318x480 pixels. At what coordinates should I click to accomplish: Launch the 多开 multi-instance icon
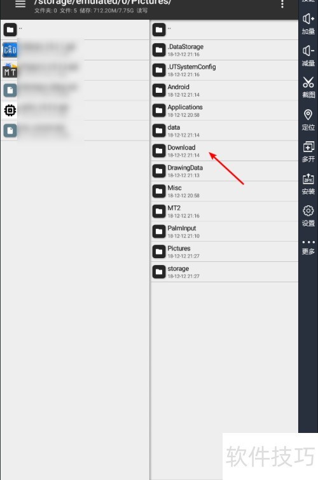click(308, 151)
